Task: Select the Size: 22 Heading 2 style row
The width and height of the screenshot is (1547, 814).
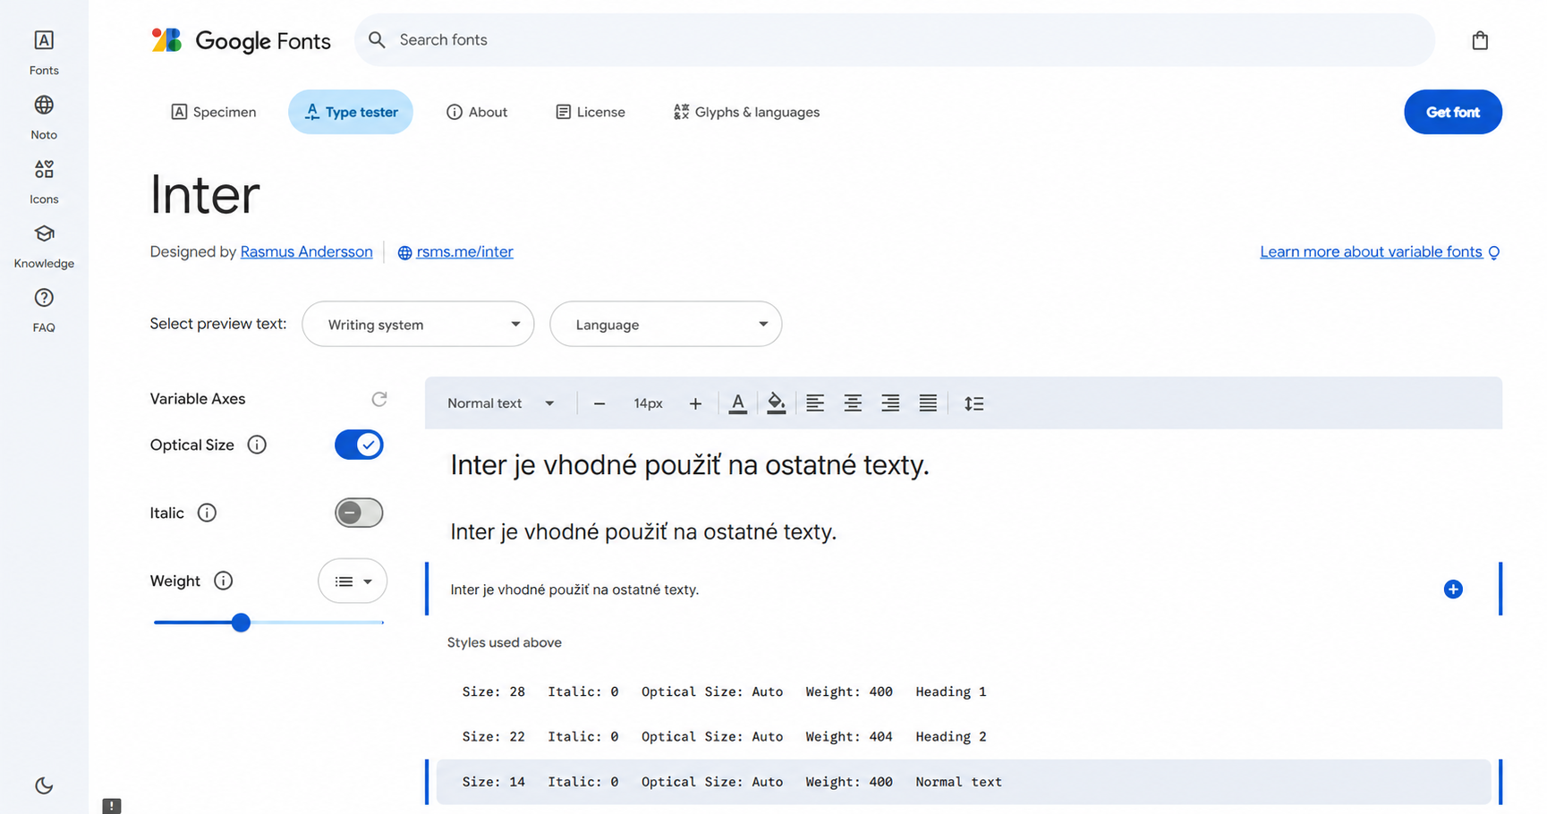Action: [x=964, y=736]
